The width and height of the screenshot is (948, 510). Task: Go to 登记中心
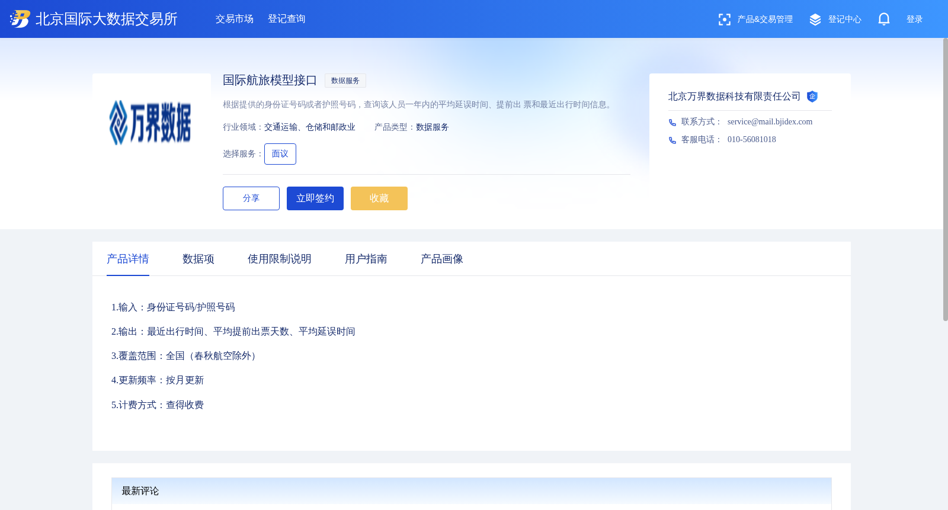(845, 20)
